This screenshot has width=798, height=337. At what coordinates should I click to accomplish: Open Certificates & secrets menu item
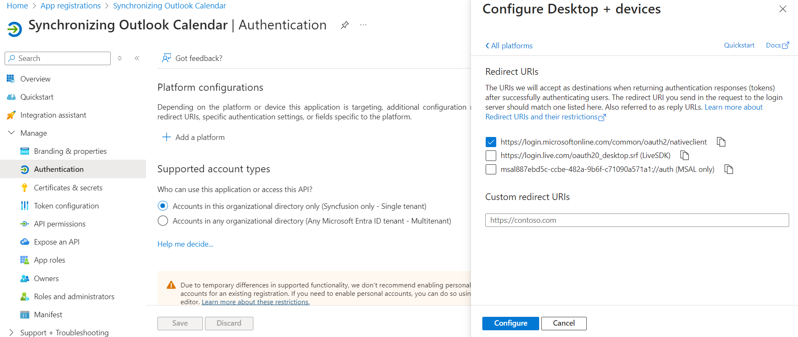pyautogui.click(x=68, y=188)
